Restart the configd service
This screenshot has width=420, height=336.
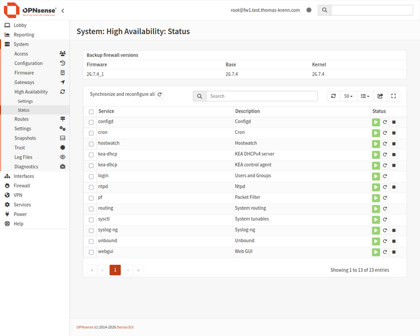pos(385,122)
